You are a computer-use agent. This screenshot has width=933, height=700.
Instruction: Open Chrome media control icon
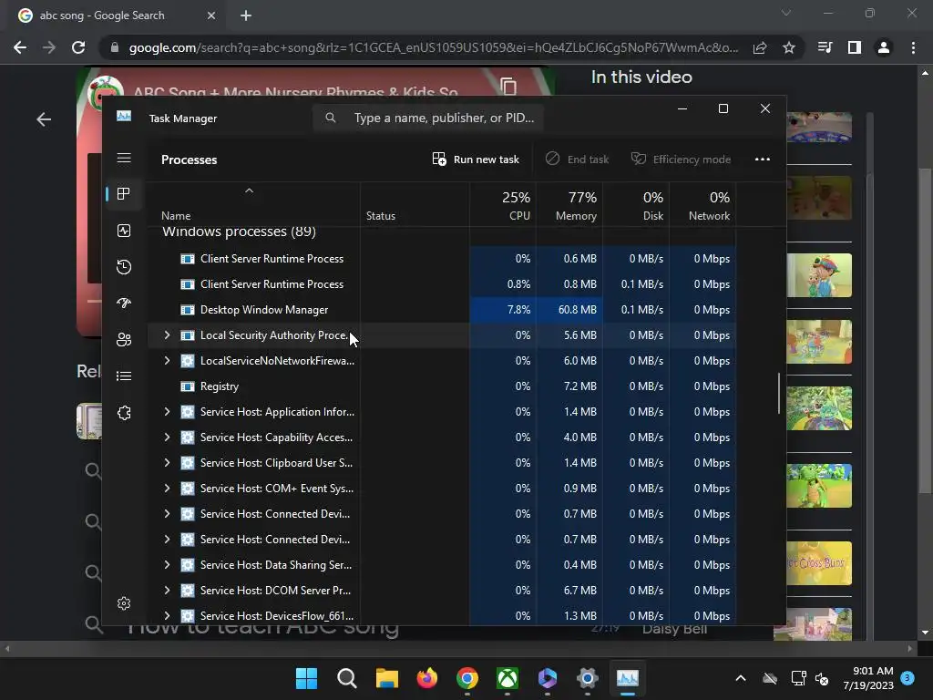click(825, 47)
